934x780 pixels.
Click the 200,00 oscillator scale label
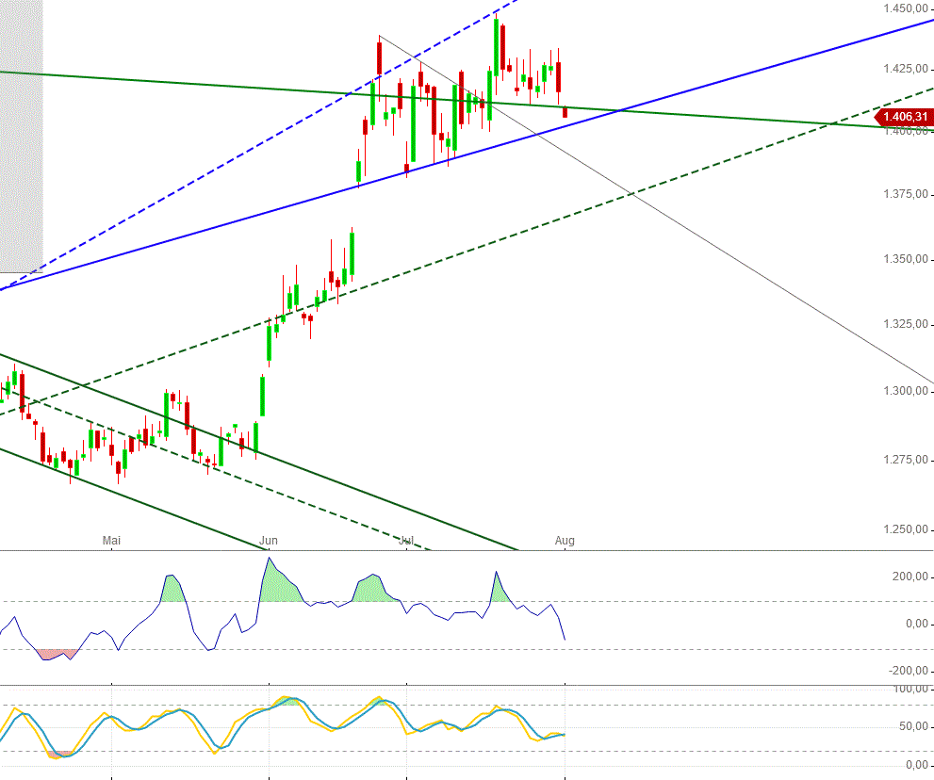[x=910, y=577]
